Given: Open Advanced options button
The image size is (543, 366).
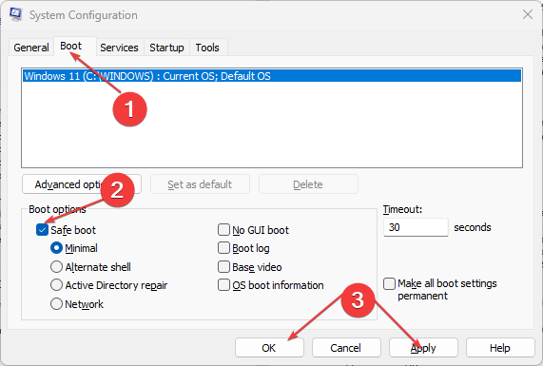Looking at the screenshot, I should (82, 184).
